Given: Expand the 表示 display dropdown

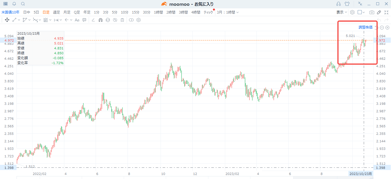Looking at the screenshot, I should point(341,12).
